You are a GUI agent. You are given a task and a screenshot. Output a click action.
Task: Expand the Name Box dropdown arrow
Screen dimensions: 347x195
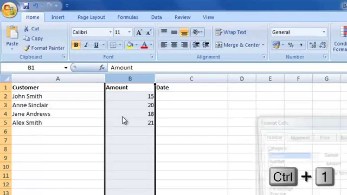pyautogui.click(x=66, y=68)
